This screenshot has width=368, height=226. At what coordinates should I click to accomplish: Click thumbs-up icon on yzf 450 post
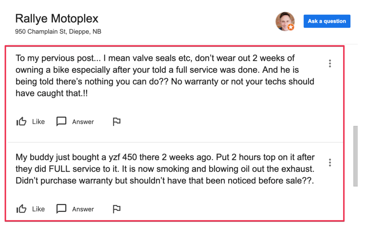22,209
